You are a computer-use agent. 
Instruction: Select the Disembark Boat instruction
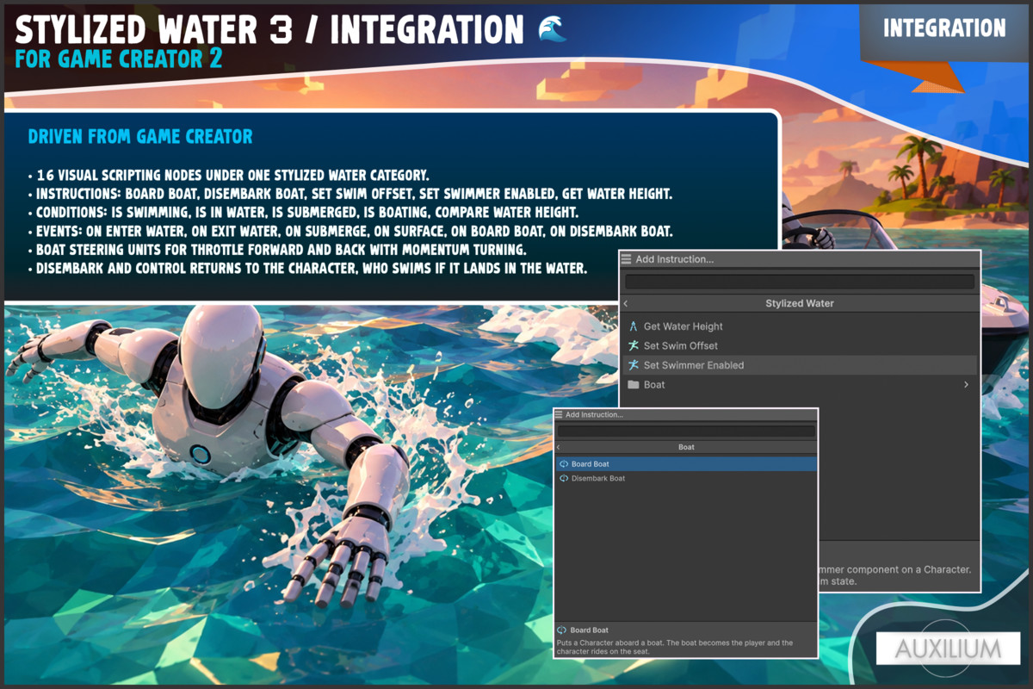pyautogui.click(x=686, y=478)
